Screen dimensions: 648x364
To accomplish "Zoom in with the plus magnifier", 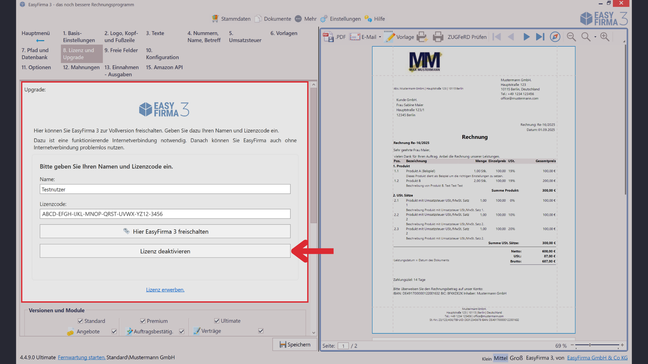I will [x=605, y=37].
